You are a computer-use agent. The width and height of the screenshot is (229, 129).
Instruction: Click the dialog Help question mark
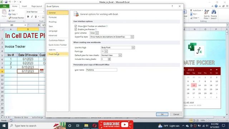(x=172, y=6)
